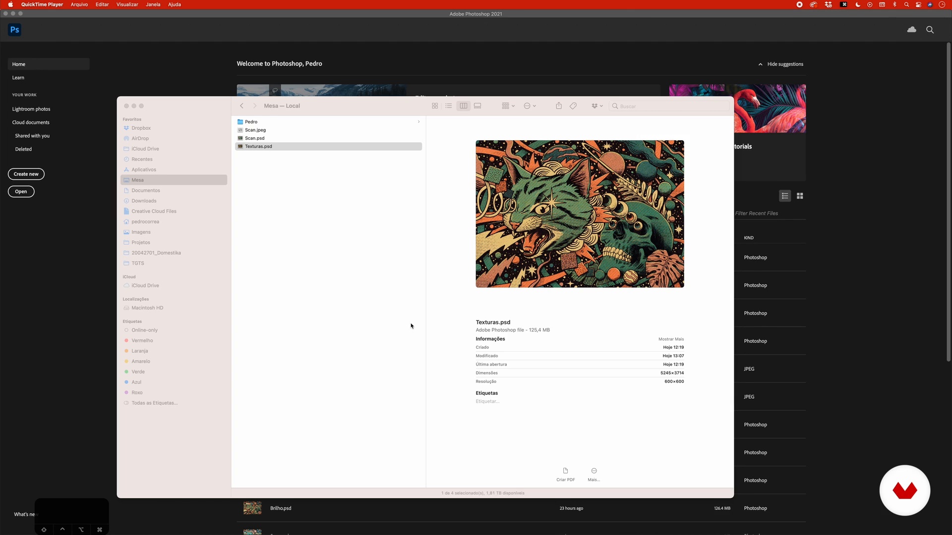The height and width of the screenshot is (535, 952).
Task: Select the Texturas.psd file
Action: pyautogui.click(x=328, y=147)
